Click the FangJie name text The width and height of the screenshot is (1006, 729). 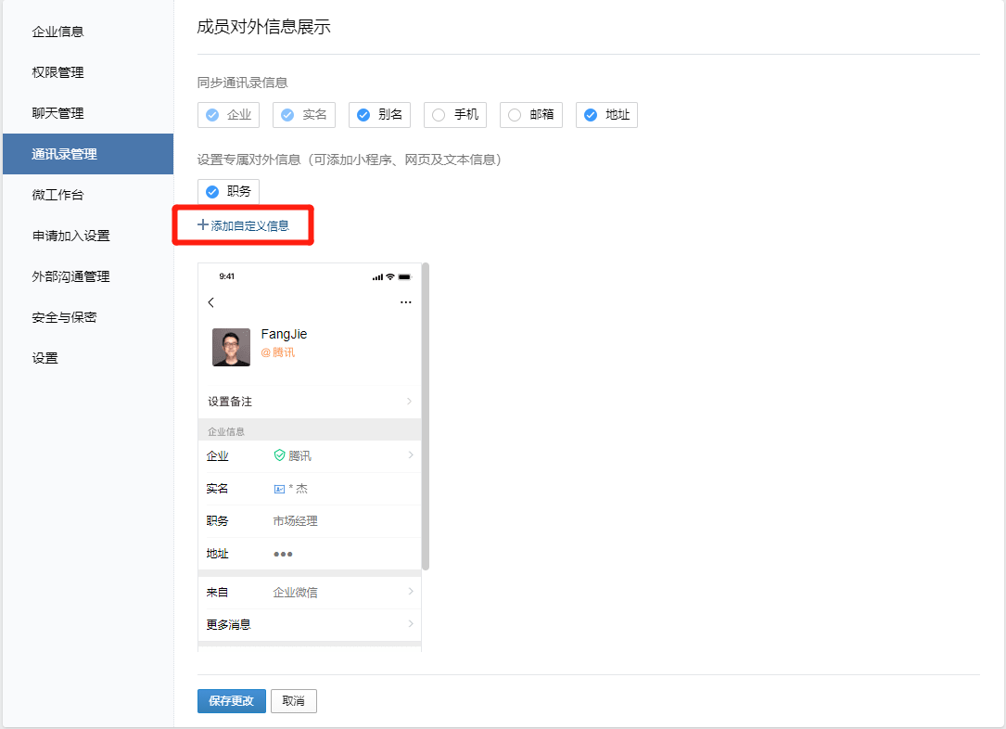coord(285,334)
